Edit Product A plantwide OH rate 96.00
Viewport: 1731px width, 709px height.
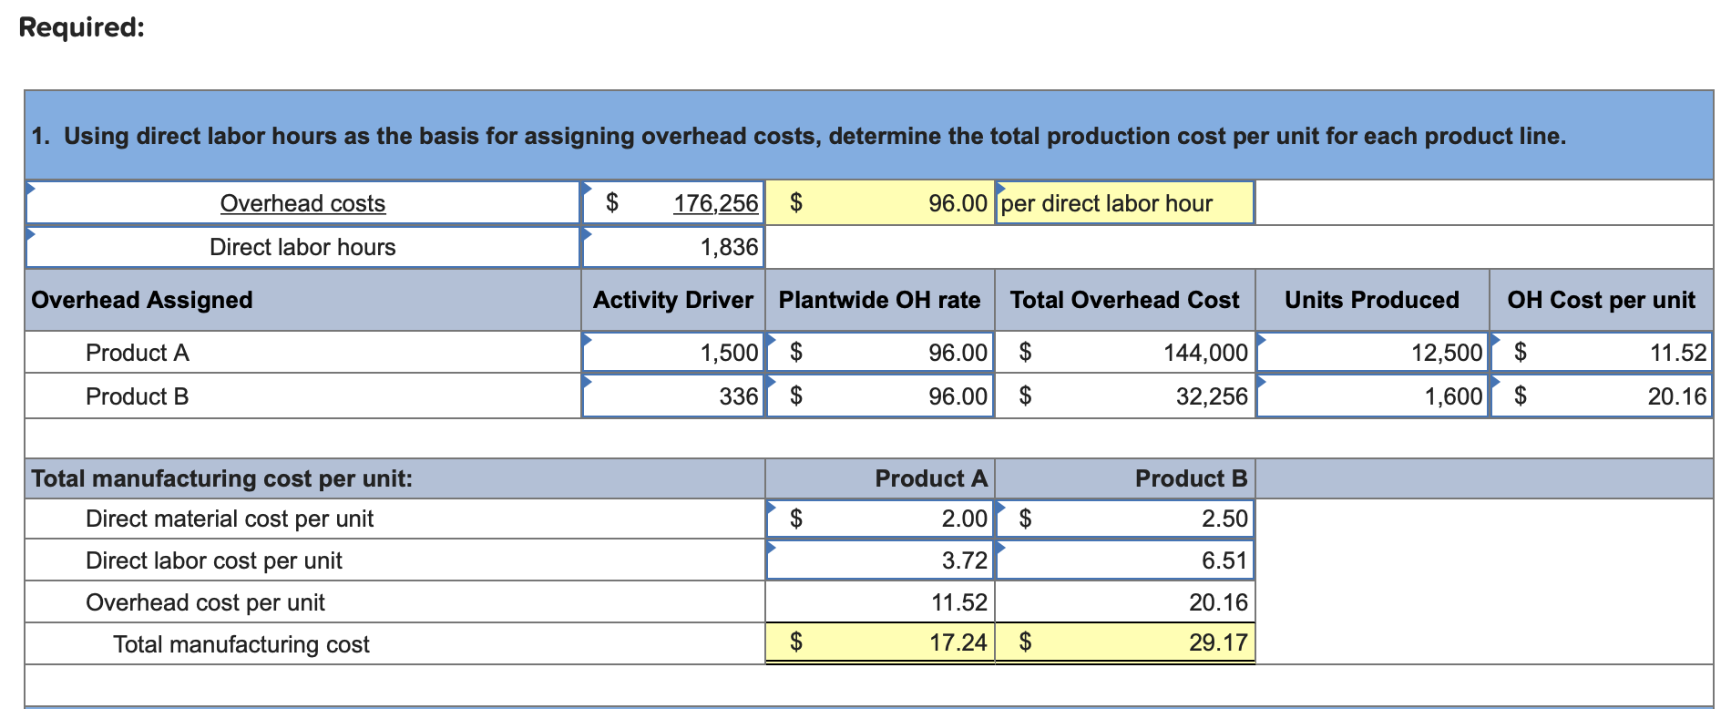(x=880, y=353)
